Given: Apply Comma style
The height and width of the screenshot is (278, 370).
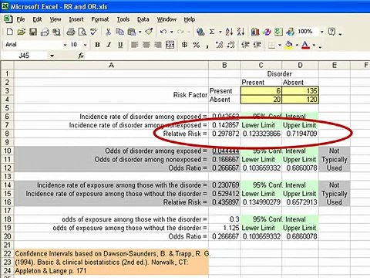Looking at the screenshot, I should pos(207,46).
